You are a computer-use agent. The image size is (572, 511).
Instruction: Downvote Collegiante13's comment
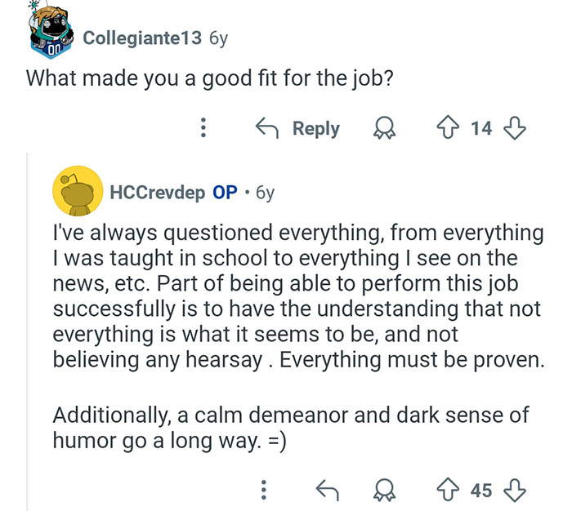(514, 128)
